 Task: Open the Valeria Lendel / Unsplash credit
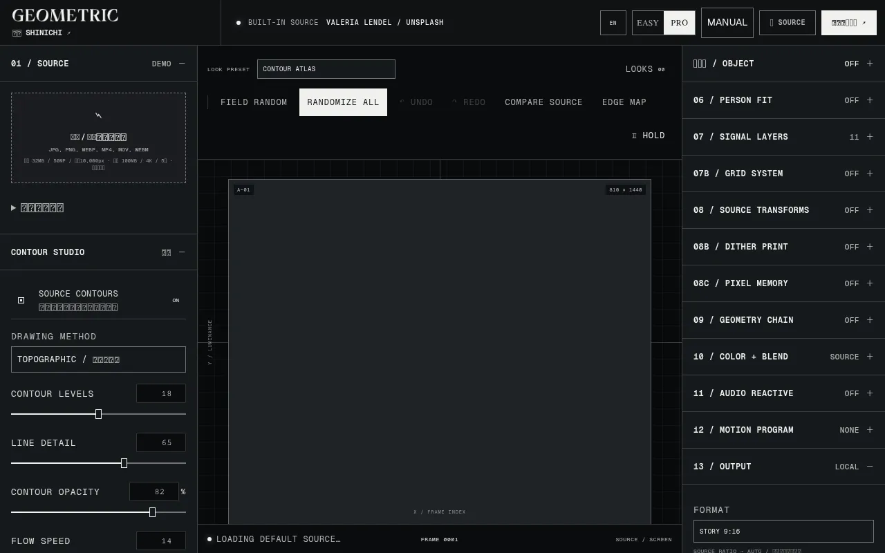click(x=385, y=23)
